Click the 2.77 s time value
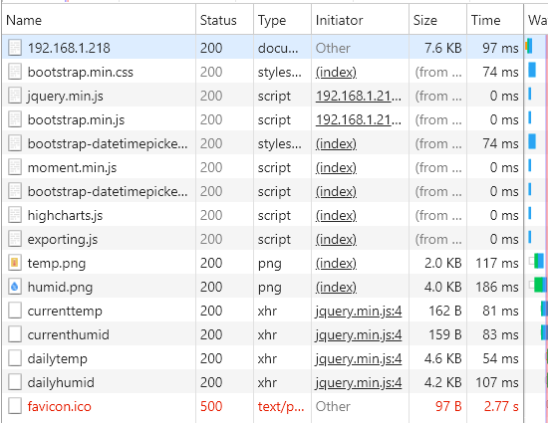 point(501,407)
